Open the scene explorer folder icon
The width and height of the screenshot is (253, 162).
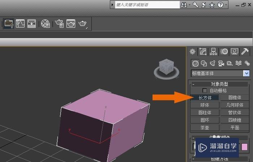[x=9, y=24]
